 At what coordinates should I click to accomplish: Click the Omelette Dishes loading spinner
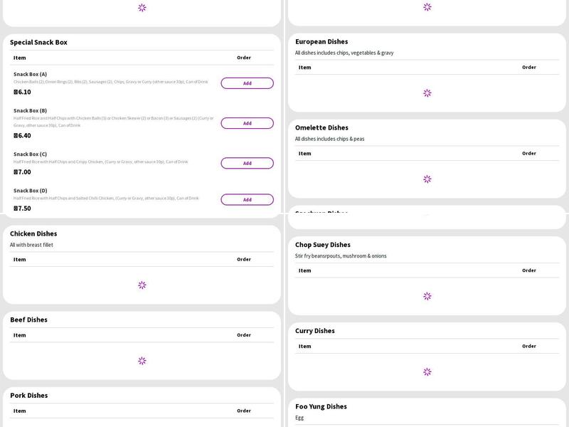tap(427, 179)
